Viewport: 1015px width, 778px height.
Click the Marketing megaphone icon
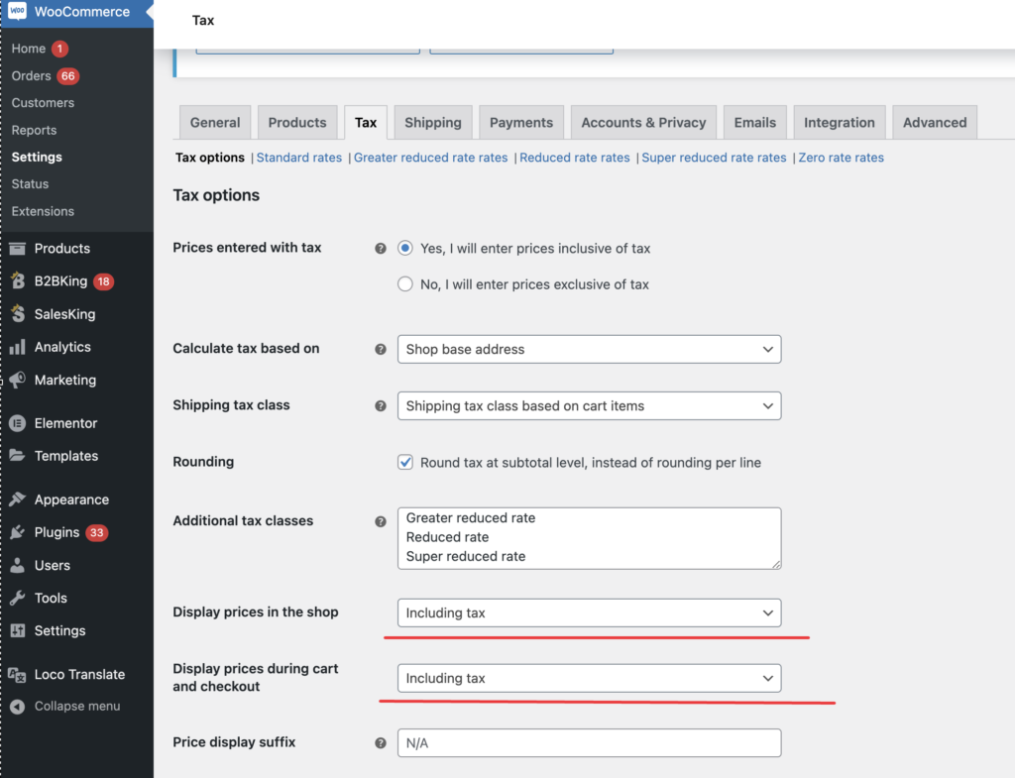tap(18, 380)
